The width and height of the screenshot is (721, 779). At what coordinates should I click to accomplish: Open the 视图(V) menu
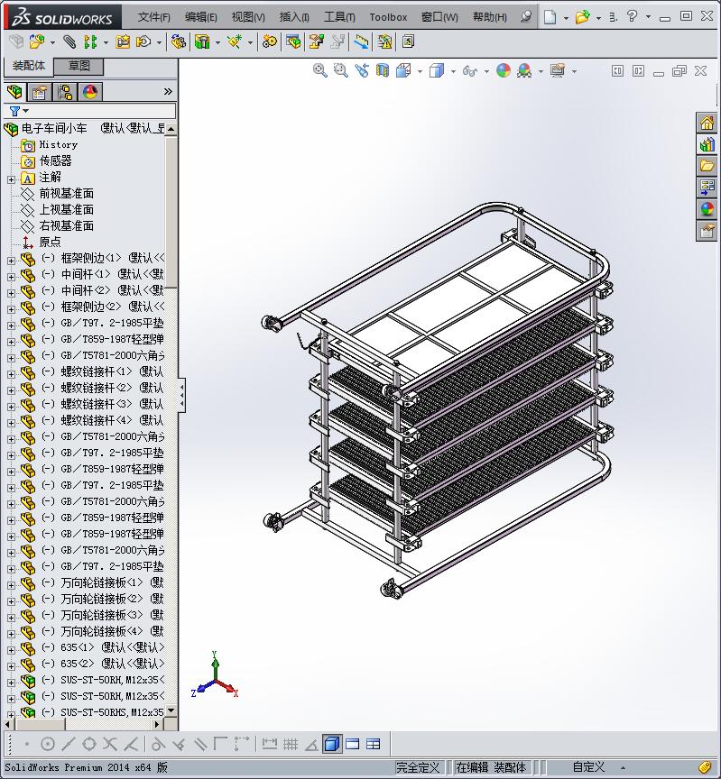pos(248,17)
